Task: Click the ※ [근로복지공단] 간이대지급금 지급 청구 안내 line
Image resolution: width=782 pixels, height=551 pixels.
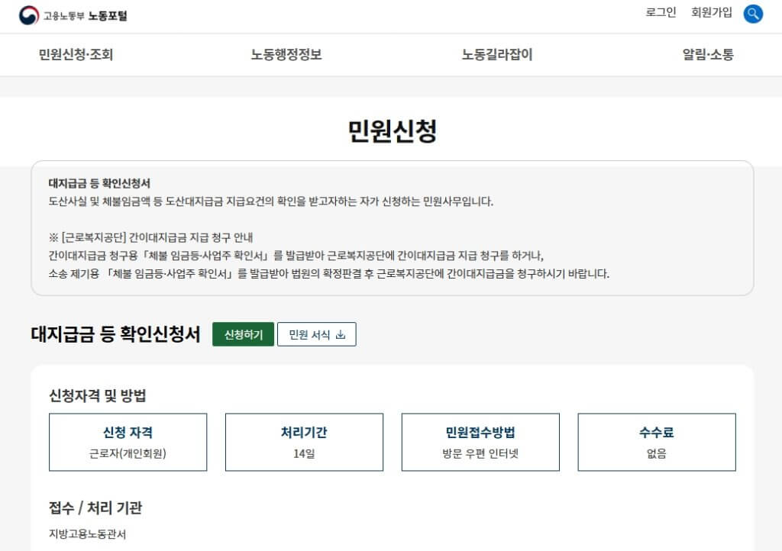Action: (150, 237)
